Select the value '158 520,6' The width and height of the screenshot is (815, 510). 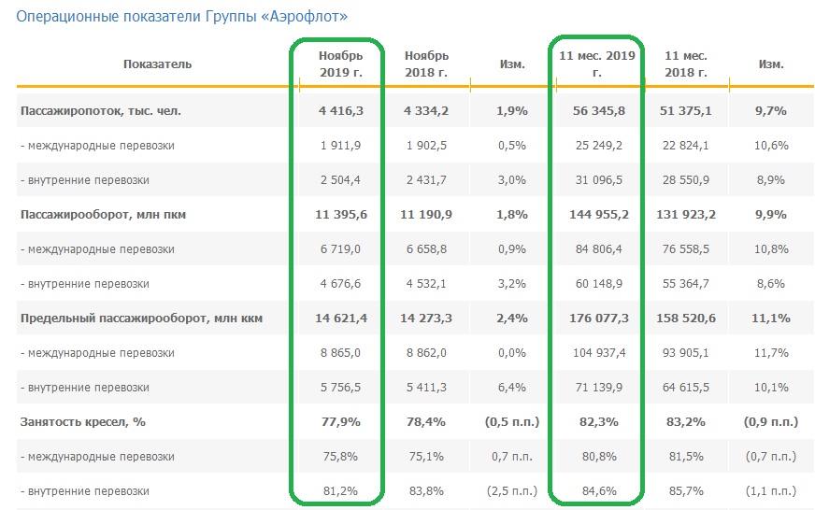(x=686, y=319)
